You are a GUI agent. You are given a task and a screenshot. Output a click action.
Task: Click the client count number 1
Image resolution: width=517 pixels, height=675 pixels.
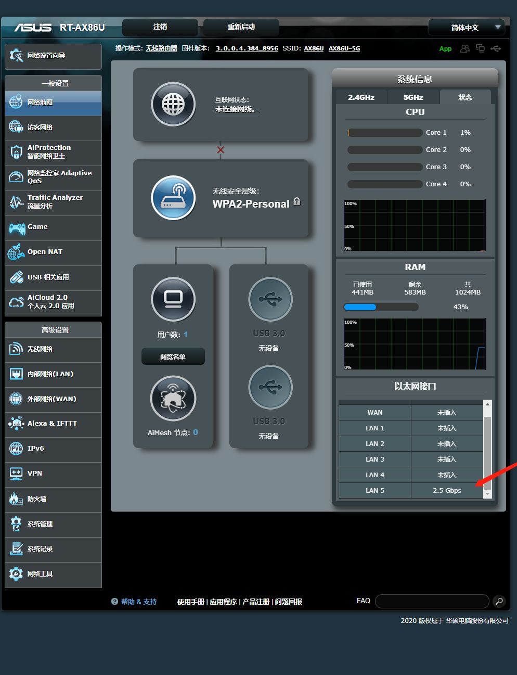pos(186,335)
